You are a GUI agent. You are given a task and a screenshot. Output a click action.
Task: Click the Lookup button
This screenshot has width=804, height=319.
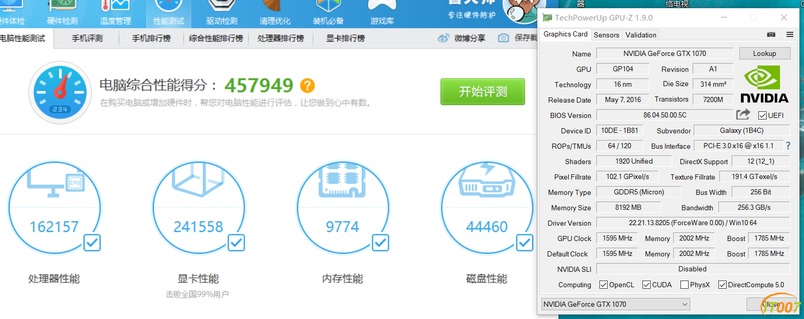point(765,53)
